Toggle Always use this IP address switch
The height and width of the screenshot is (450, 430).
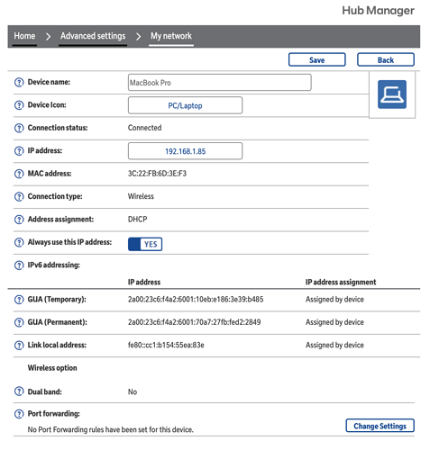pyautogui.click(x=145, y=244)
